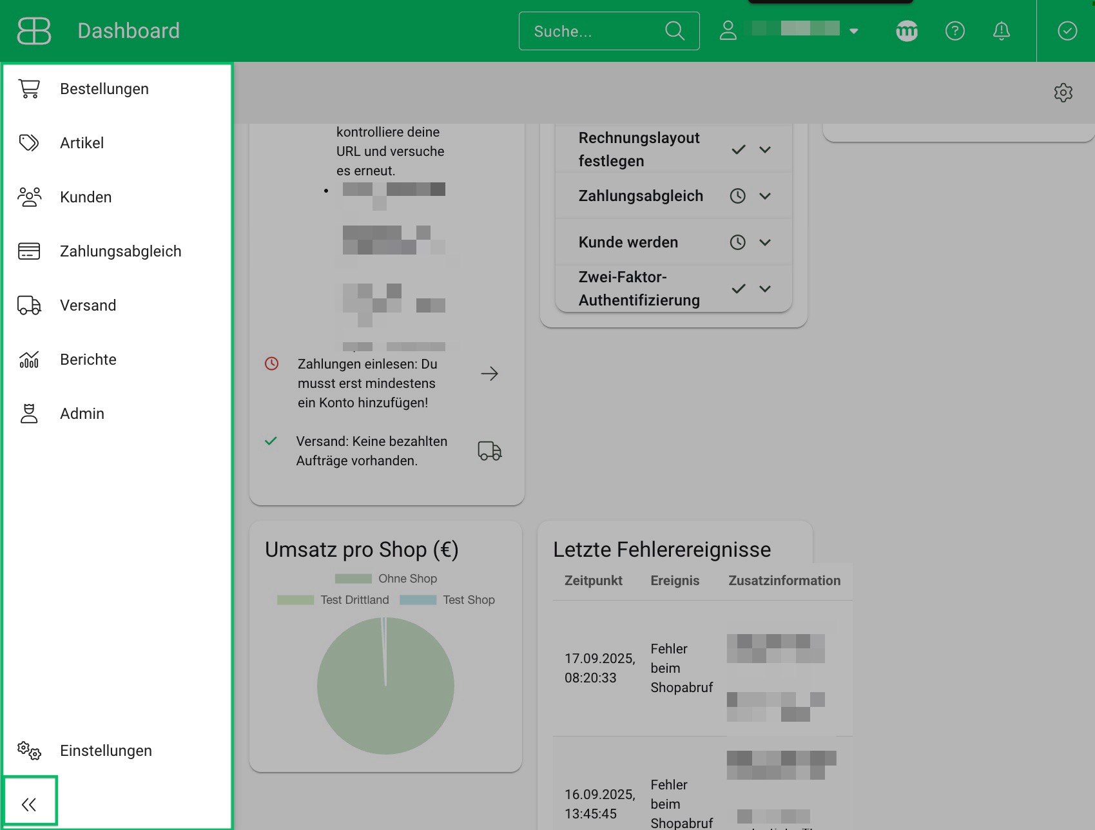Click the Berichte chart icon
This screenshot has width=1095, height=830.
29,360
